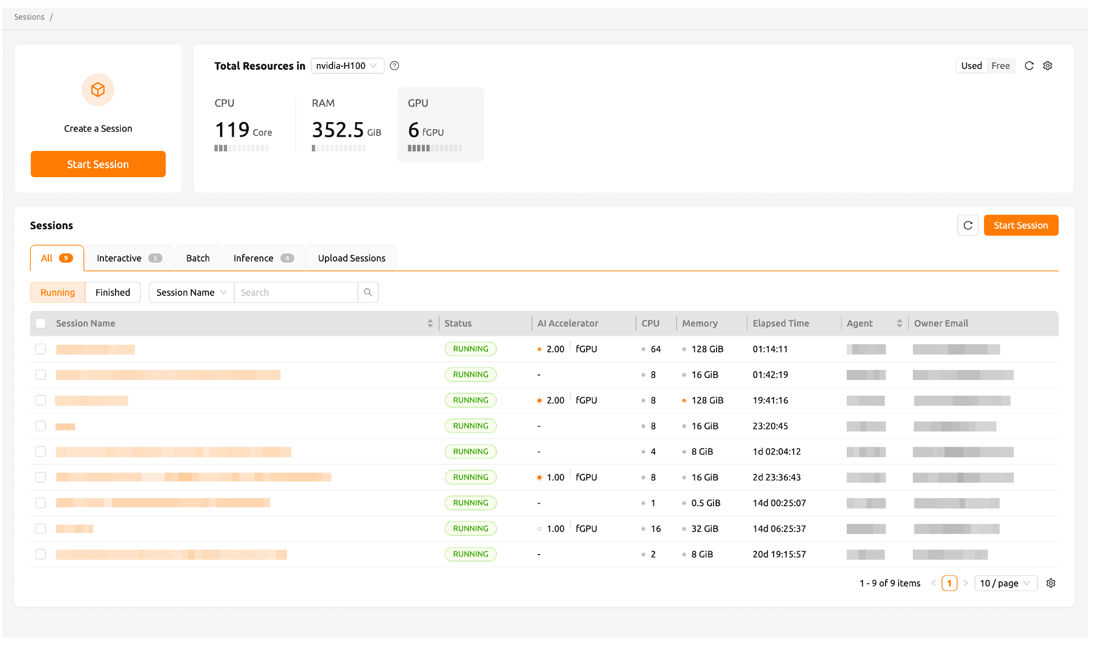The height and width of the screenshot is (645, 1094).
Task: Open table settings gear near pagination
Action: 1051,583
